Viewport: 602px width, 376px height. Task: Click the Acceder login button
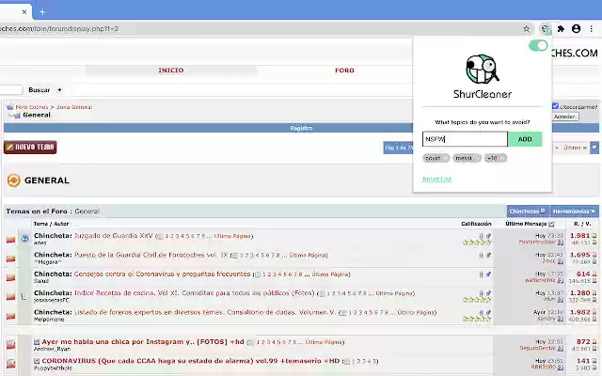click(x=564, y=117)
